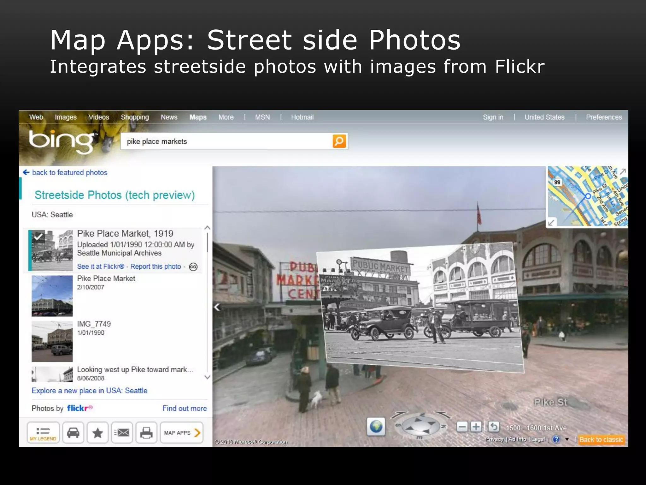Image resolution: width=646 pixels, height=485 pixels.
Task: Toggle the checkmark on 1919 photo thumbnail
Action: pyautogui.click(x=38, y=236)
